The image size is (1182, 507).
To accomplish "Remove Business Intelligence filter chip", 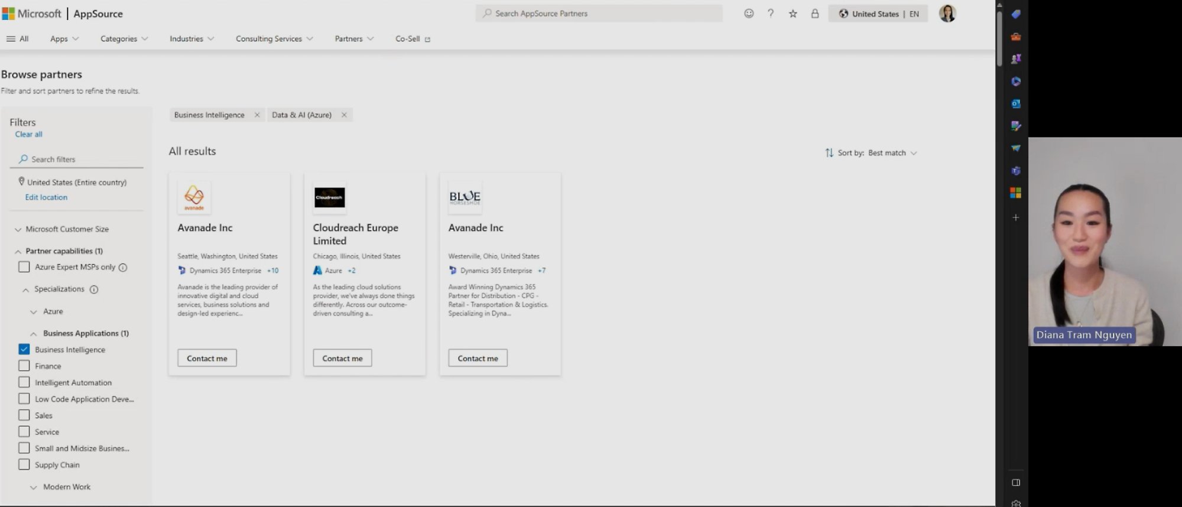I will click(x=257, y=115).
